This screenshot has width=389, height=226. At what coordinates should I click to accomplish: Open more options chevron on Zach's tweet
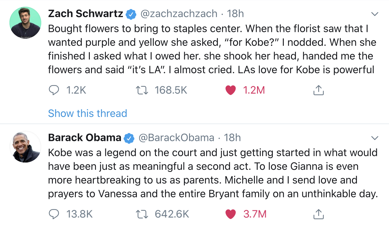[375, 14]
